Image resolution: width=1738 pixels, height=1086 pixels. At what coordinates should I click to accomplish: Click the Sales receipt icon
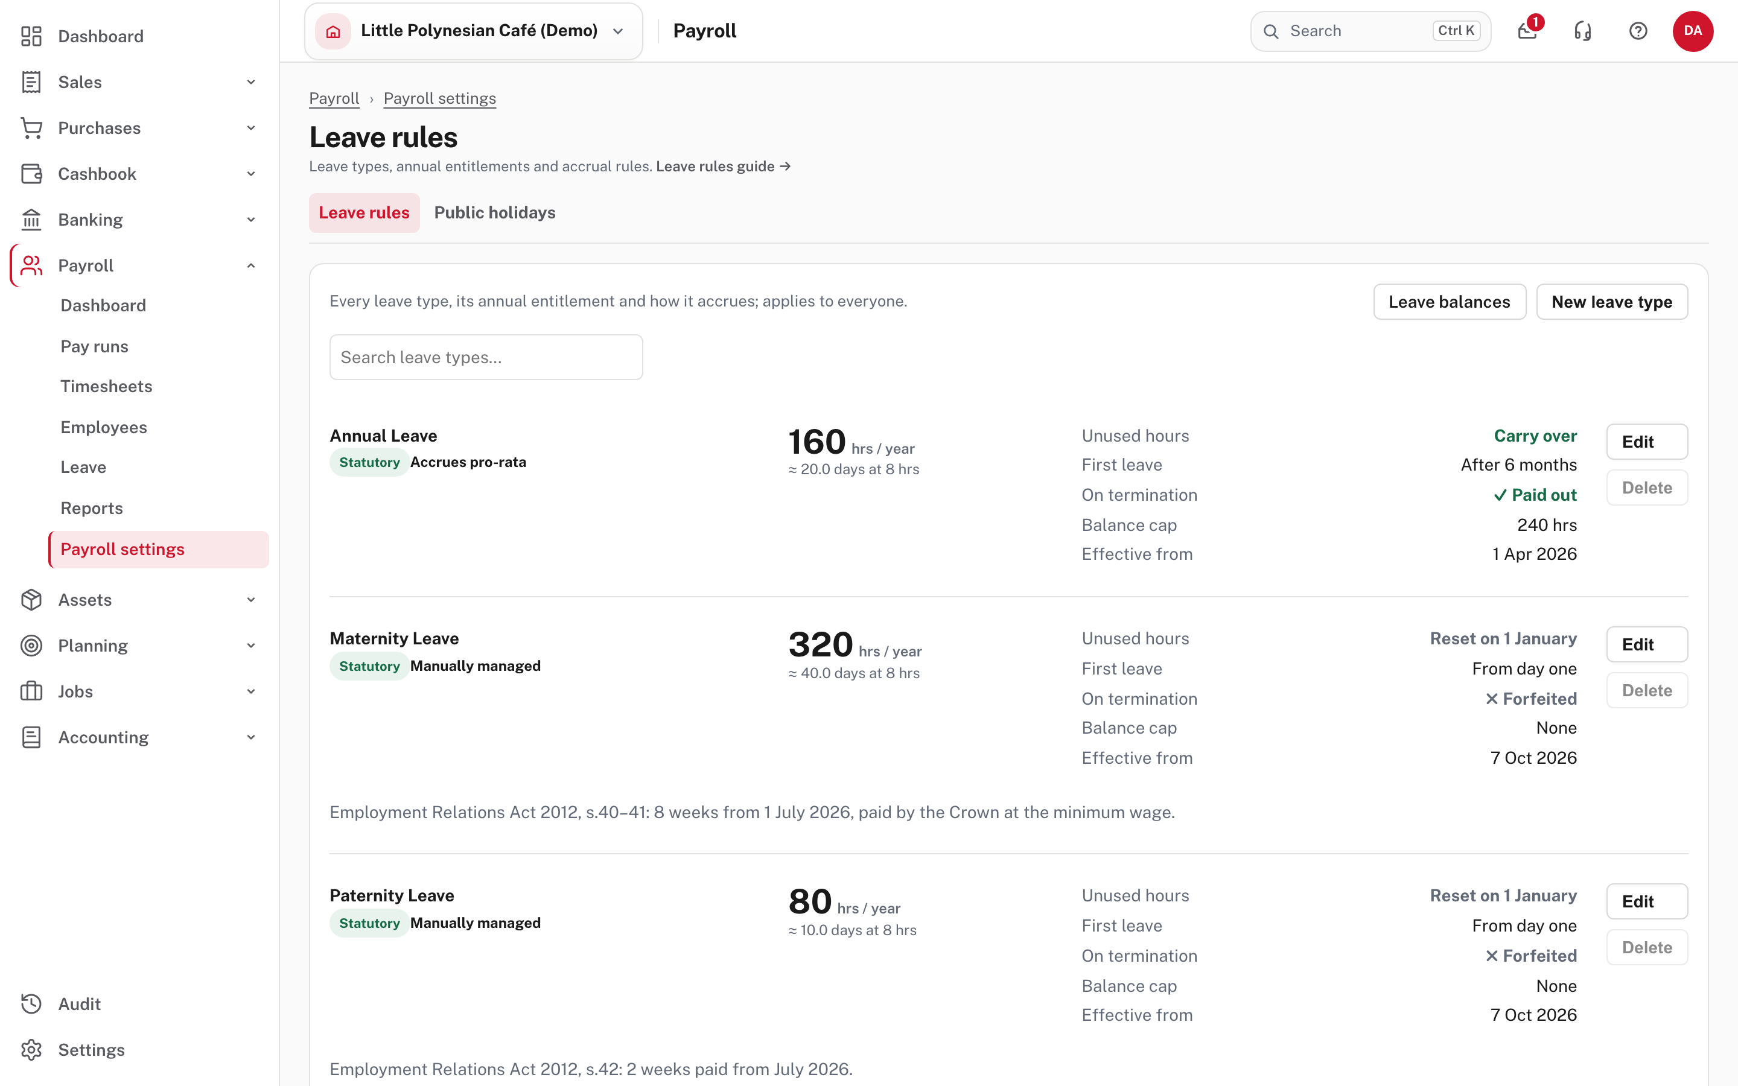(x=31, y=82)
